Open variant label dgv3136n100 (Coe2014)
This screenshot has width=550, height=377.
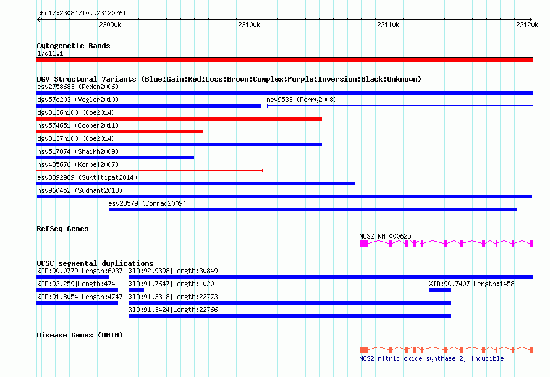click(x=76, y=112)
